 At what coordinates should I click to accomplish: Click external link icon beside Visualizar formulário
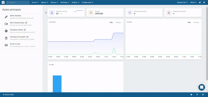[28, 37]
